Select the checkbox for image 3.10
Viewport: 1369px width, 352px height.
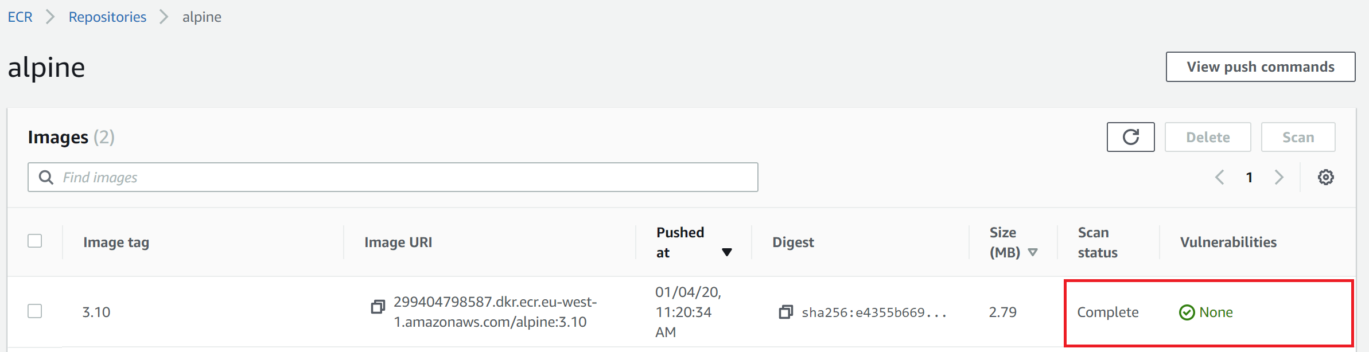coord(35,311)
